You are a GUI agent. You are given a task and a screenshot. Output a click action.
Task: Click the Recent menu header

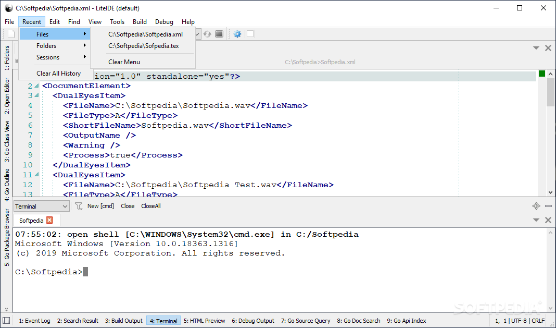[32, 22]
